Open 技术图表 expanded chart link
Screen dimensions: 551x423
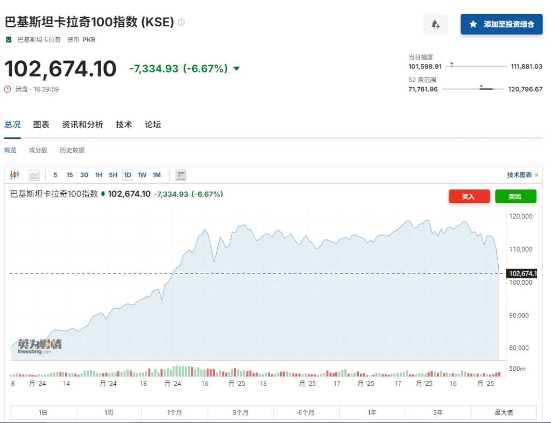[522, 175]
